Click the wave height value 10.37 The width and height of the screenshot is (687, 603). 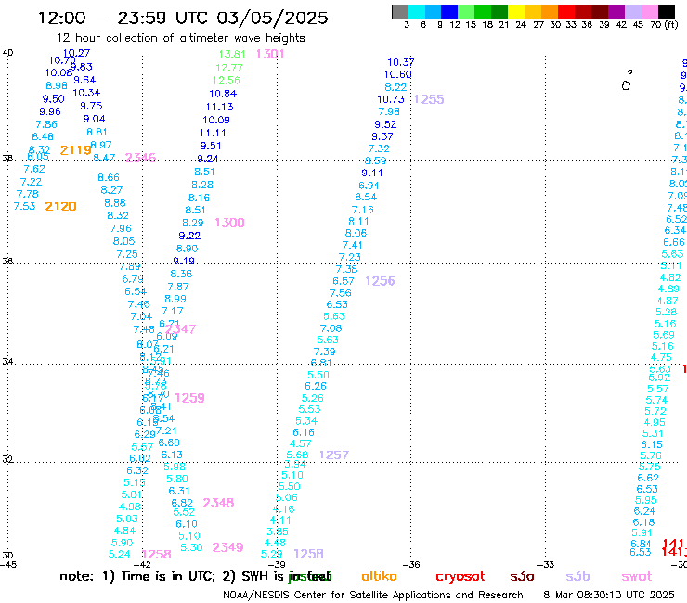[x=401, y=63]
